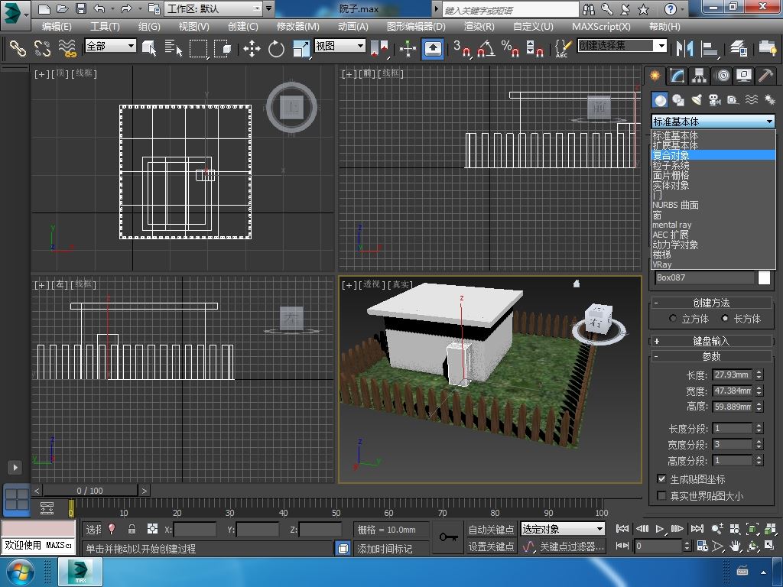Click the 长度 value input field
The image size is (783, 587).
[x=733, y=375]
